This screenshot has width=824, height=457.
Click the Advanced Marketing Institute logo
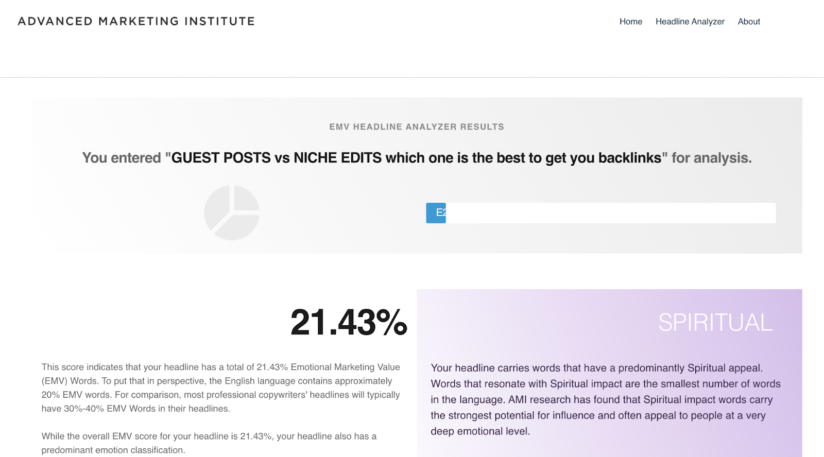coord(136,21)
